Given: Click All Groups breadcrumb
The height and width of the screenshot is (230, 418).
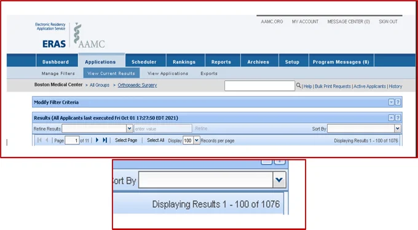Looking at the screenshot, I should pos(100,85).
